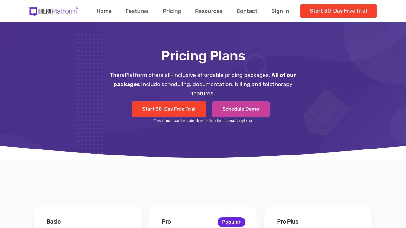406x228 pixels.
Task: Click the dotted pattern decoration in the banner
Action: pos(90,95)
